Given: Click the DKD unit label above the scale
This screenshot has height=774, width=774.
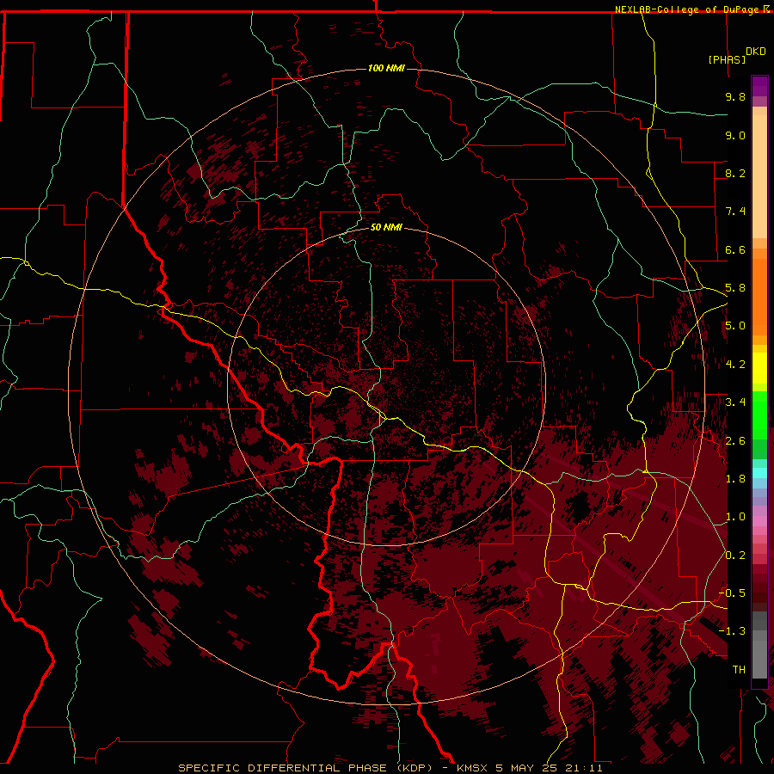Looking at the screenshot, I should click(x=755, y=52).
